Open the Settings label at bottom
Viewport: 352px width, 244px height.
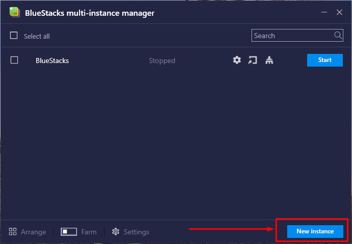[136, 232]
